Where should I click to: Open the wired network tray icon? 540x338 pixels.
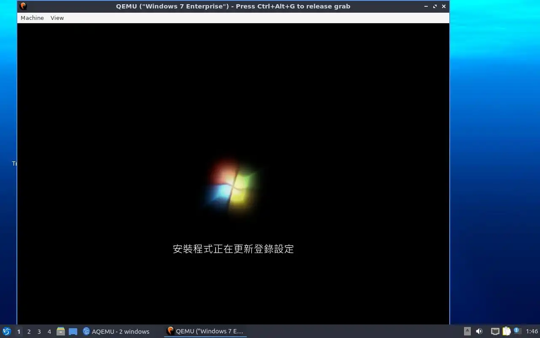(x=495, y=331)
